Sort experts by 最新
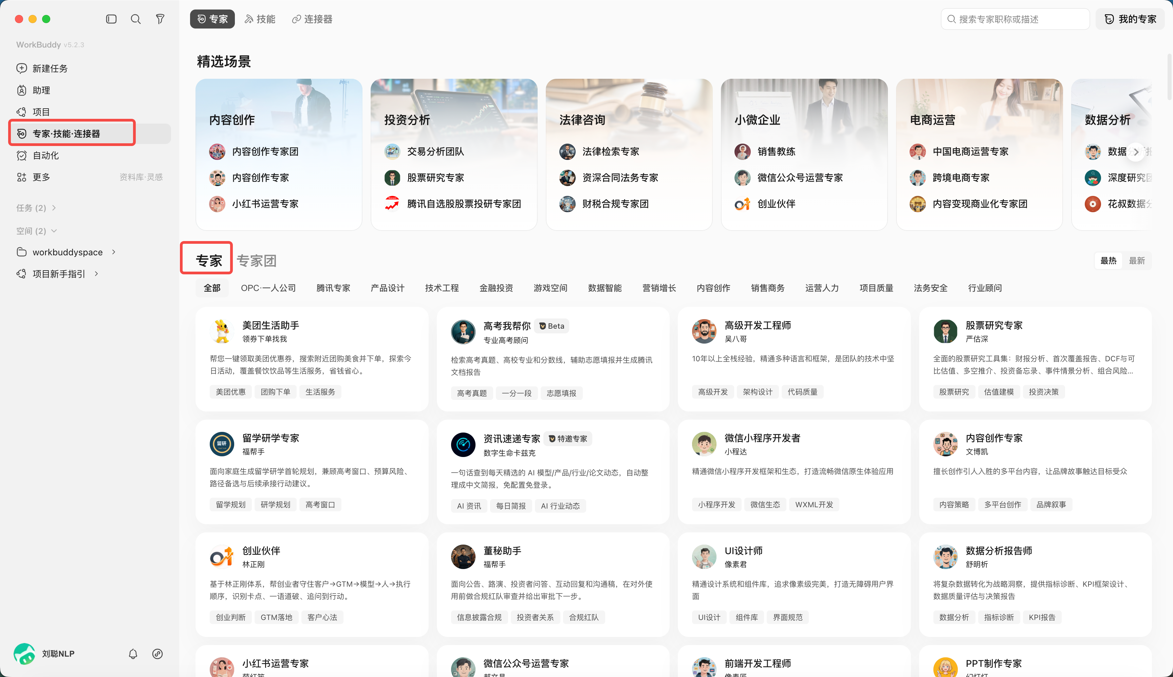The height and width of the screenshot is (677, 1173). (1137, 261)
